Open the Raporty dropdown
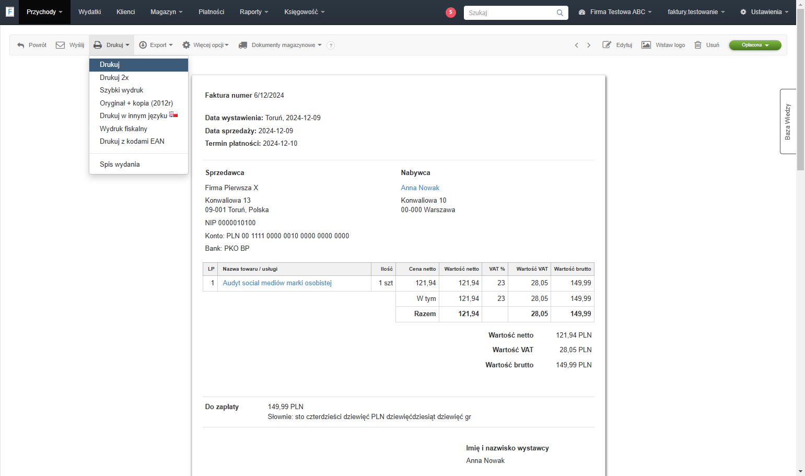The width and height of the screenshot is (805, 476). click(x=254, y=12)
